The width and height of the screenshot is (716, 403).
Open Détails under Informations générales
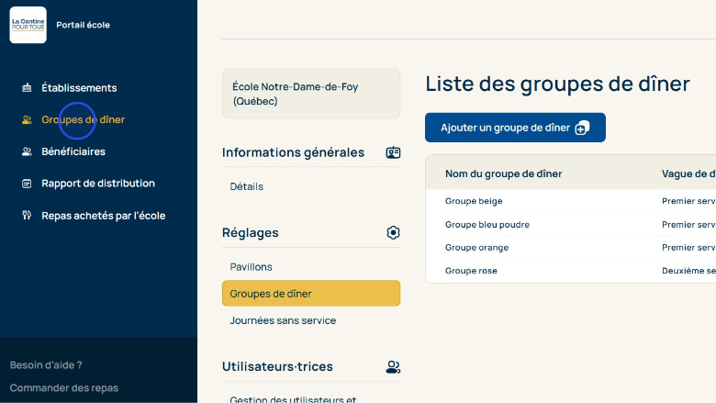coord(246,186)
